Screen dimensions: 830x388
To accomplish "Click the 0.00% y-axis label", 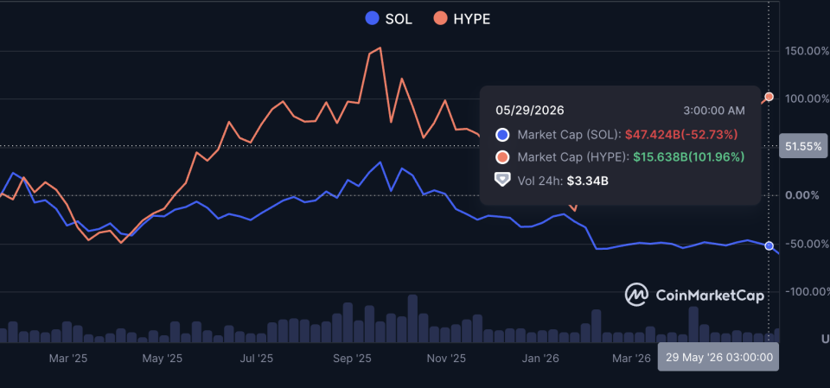I will point(801,195).
